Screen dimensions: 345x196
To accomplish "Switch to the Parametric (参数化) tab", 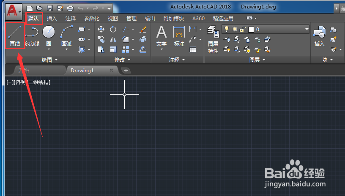I will click(92, 19).
